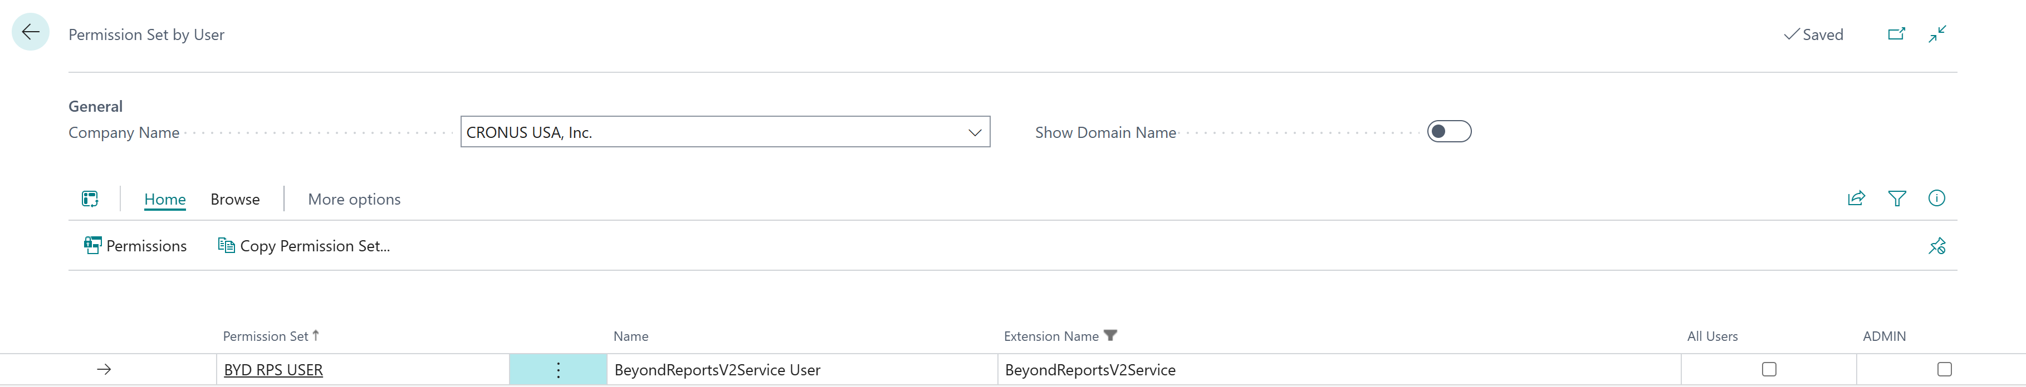Click the share icon

pyautogui.click(x=1856, y=199)
